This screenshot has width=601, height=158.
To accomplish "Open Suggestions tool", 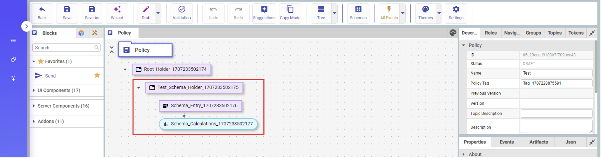I will coord(264,13).
